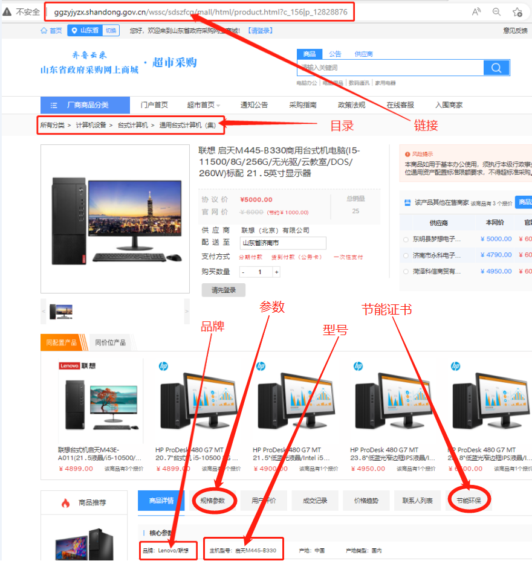Click 所有分类 in the breadcrumb

tap(53, 125)
